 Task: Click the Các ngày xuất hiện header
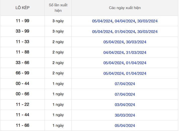[x=125, y=8]
